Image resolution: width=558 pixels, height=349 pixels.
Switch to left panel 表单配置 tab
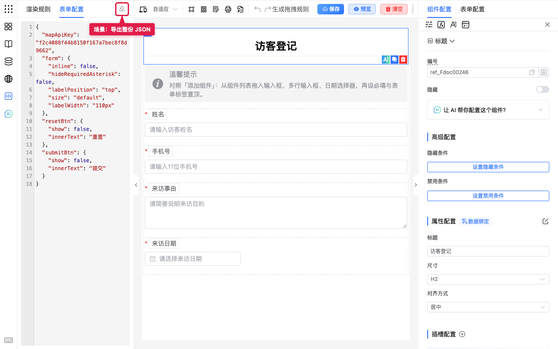pyautogui.click(x=71, y=9)
